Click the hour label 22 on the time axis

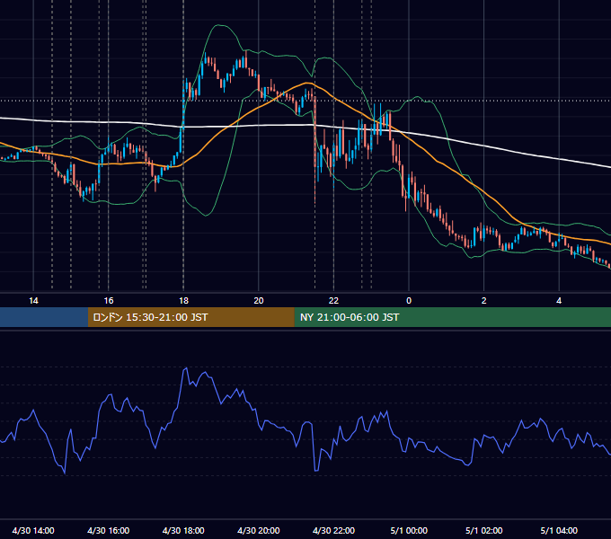333,301
